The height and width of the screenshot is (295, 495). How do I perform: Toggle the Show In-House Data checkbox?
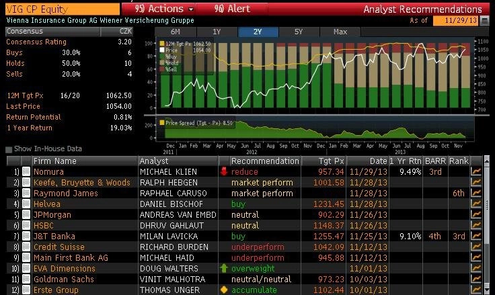[x=9, y=149]
